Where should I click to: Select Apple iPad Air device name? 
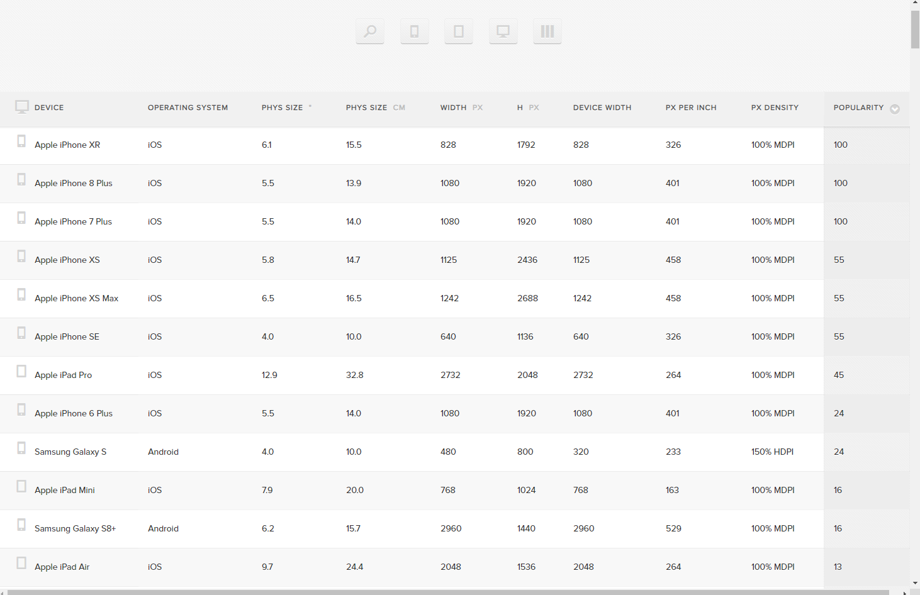click(x=62, y=567)
